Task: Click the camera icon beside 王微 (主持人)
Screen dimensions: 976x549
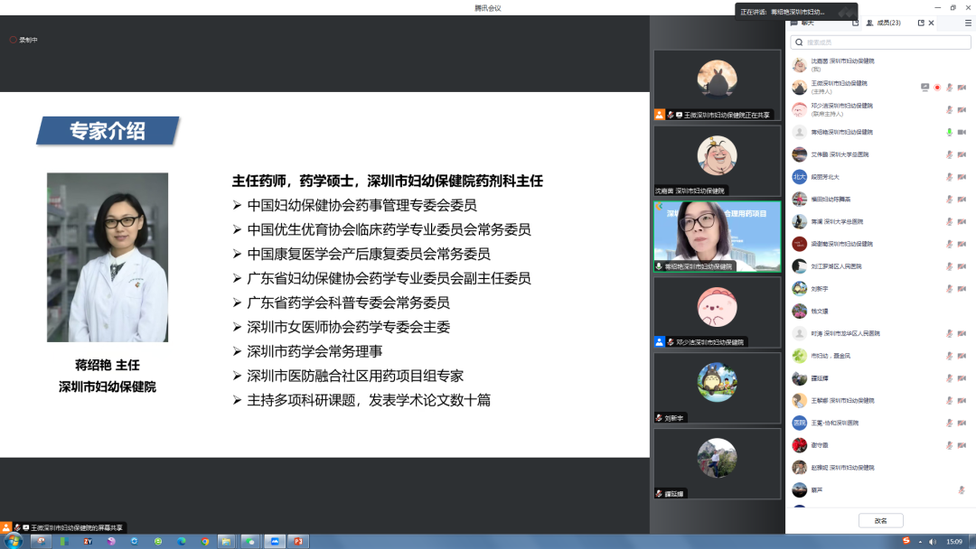Action: [x=961, y=86]
